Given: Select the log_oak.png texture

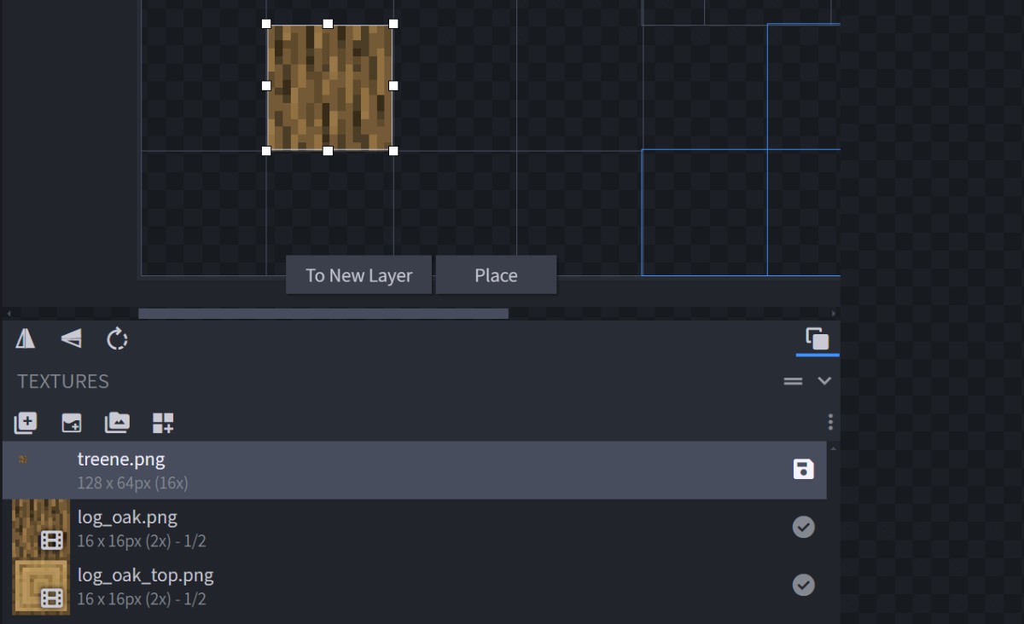Looking at the screenshot, I should pyautogui.click(x=414, y=528).
